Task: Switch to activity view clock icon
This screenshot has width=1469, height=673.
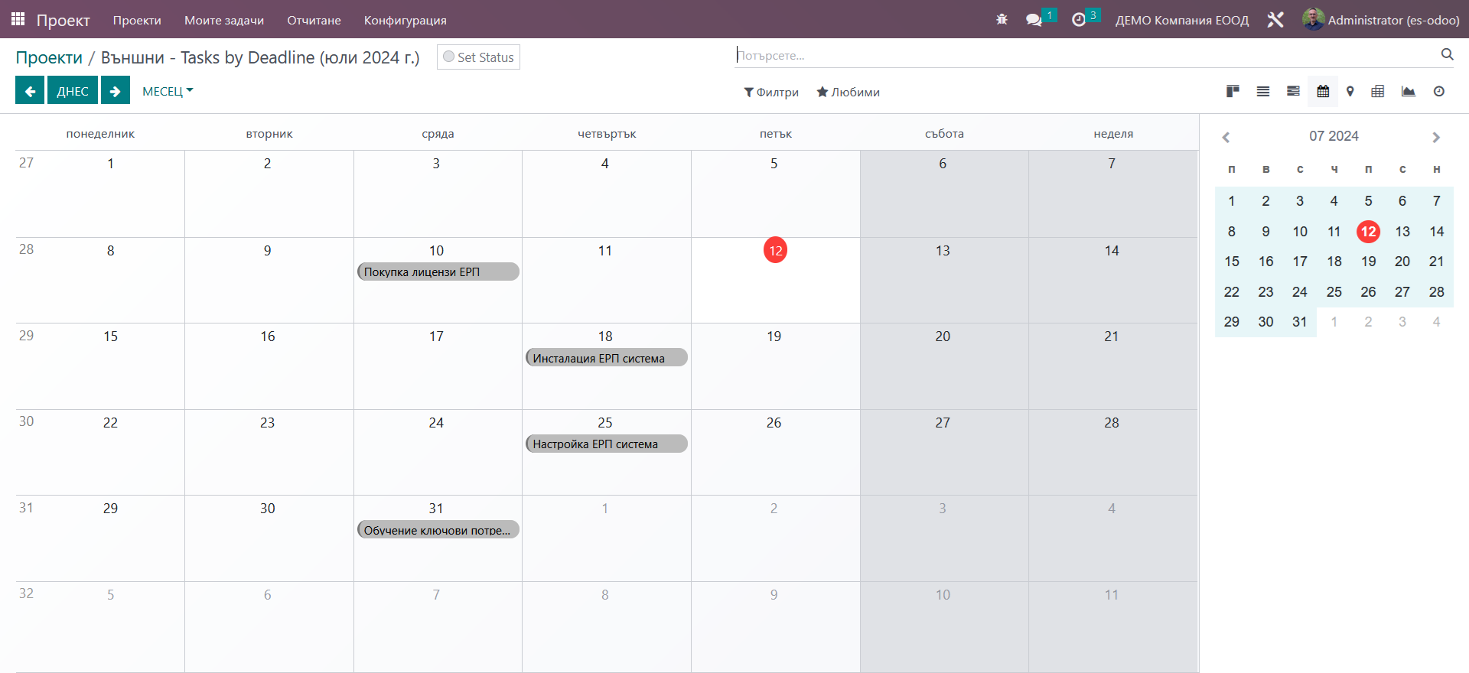Action: 1439,92
